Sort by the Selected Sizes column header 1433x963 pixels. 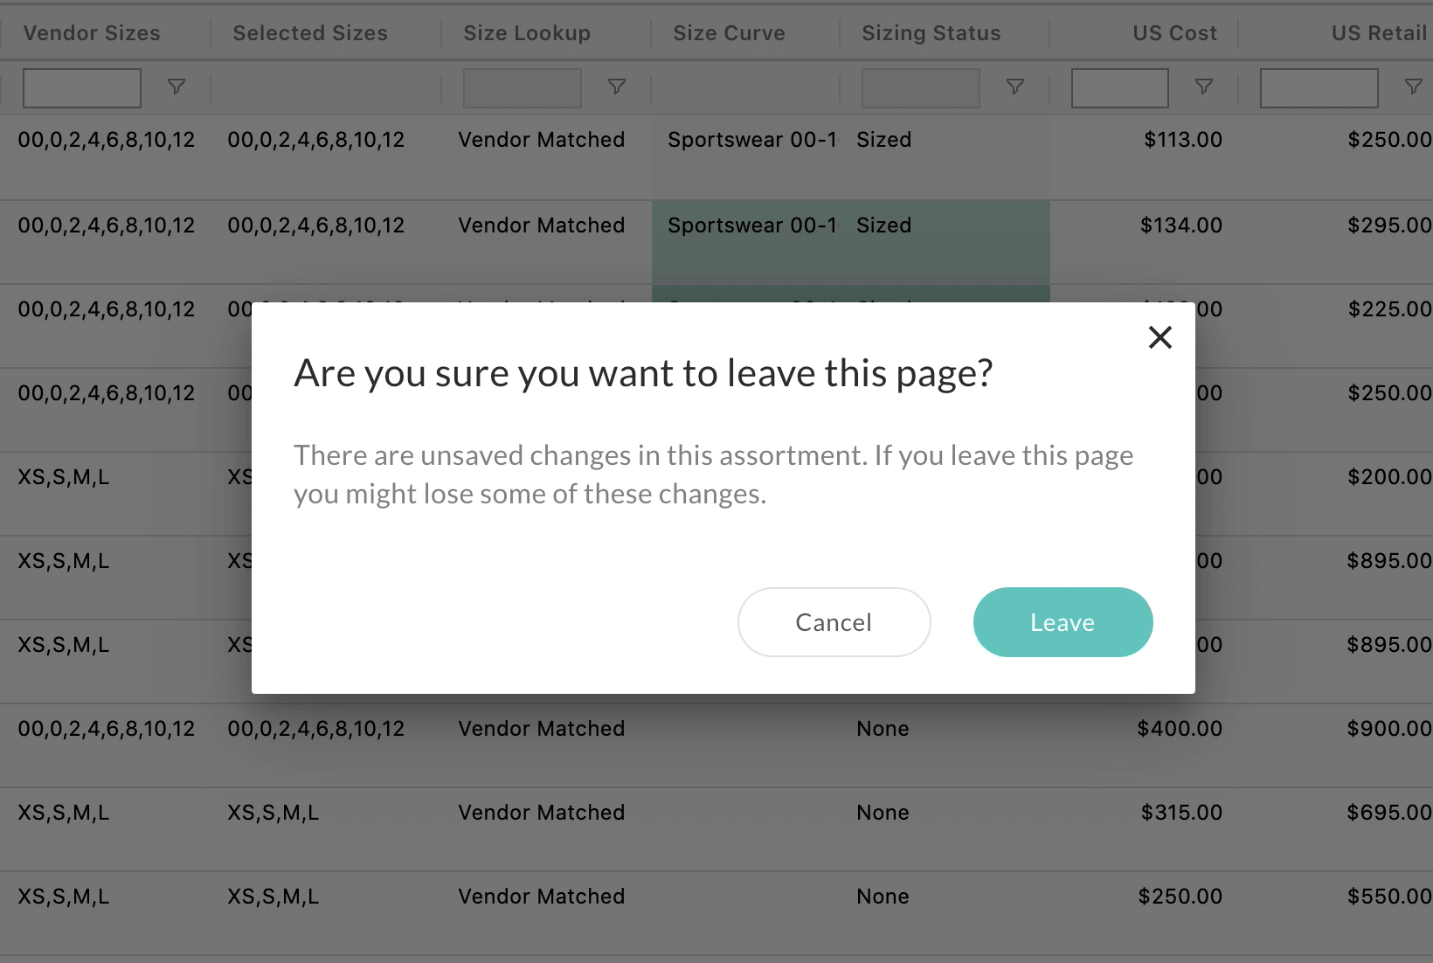(310, 33)
